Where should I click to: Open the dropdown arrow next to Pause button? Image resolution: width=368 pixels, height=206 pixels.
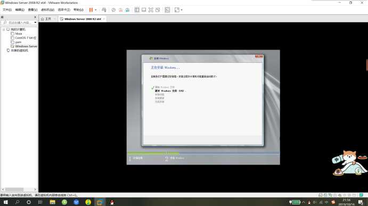[96, 10]
